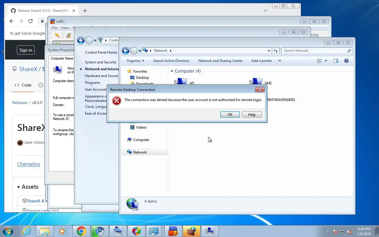Show more toolbar commands chevron
Screen dimensions: 379x237
click(280, 61)
